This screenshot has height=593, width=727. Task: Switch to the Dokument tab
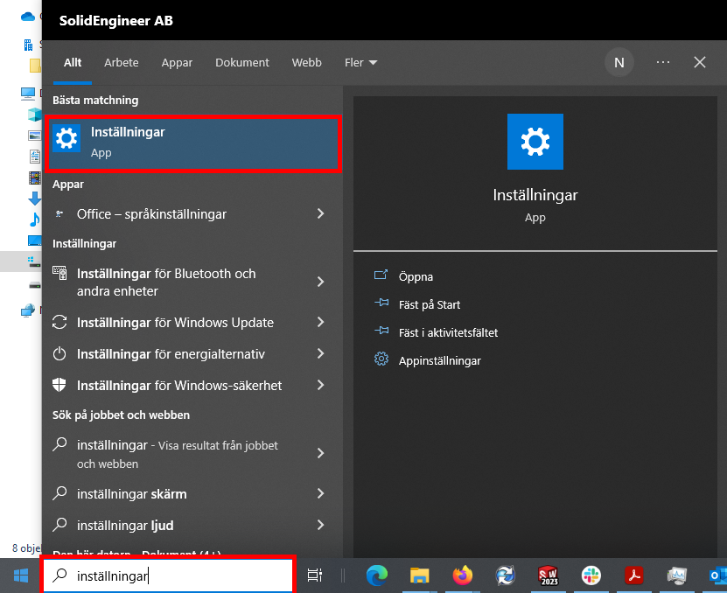[242, 63]
